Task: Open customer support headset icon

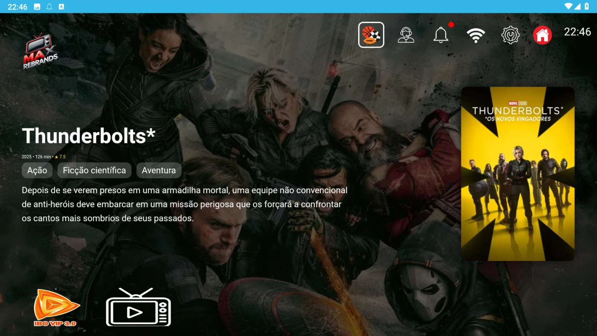Action: (x=406, y=35)
